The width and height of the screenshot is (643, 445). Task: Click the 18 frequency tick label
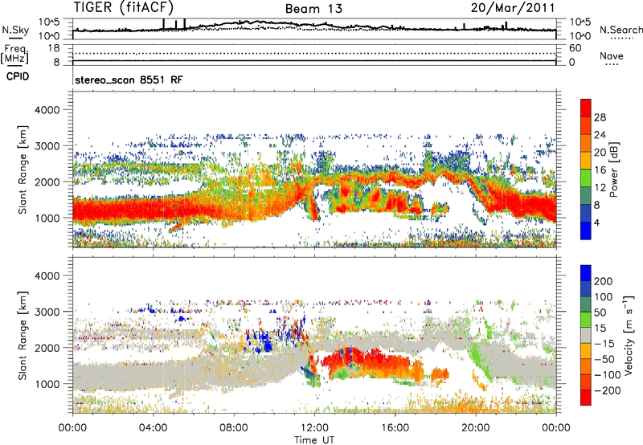click(54, 48)
